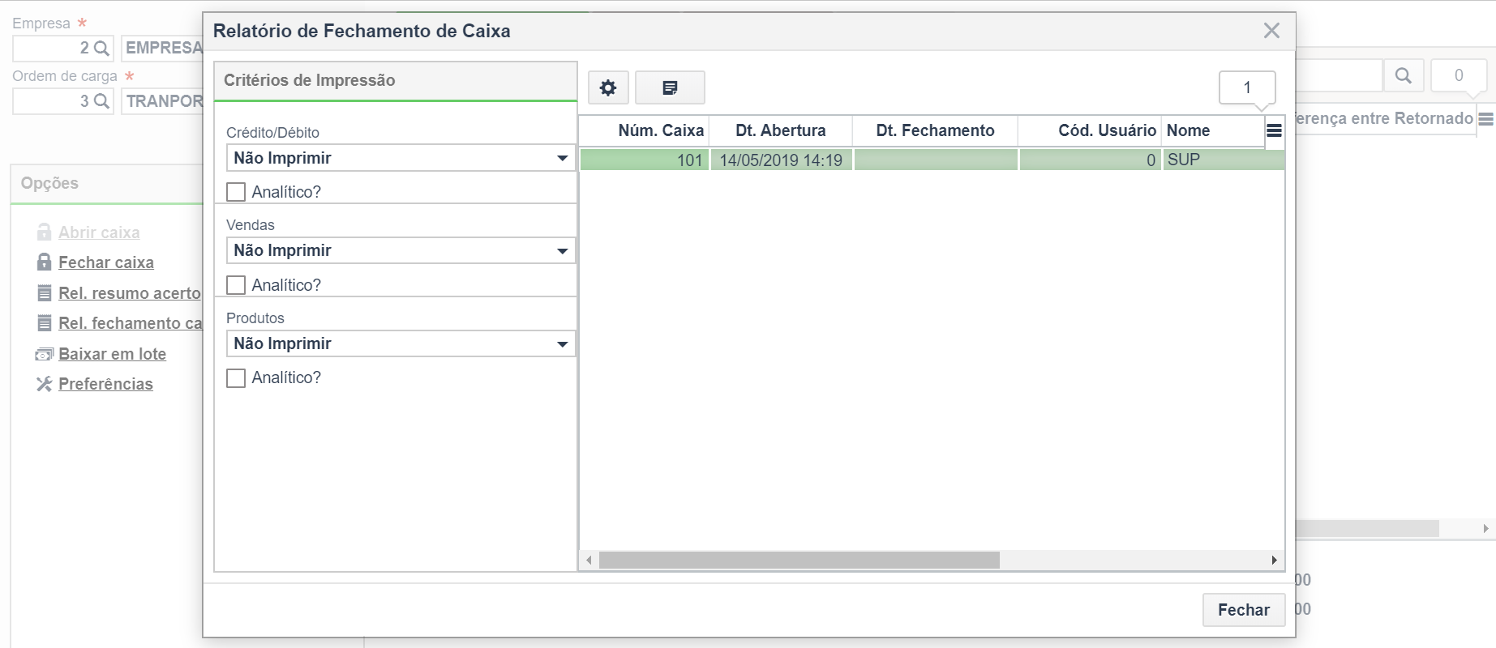1496x648 pixels.
Task: Check Analítico under Vendas
Action: tap(236, 285)
